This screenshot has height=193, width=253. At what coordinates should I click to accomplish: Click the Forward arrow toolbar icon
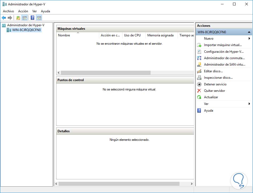(x=10, y=18)
